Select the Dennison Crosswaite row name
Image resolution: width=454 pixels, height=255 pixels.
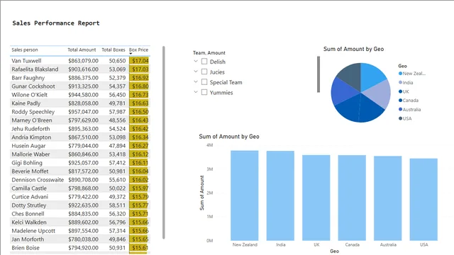coord(38,180)
